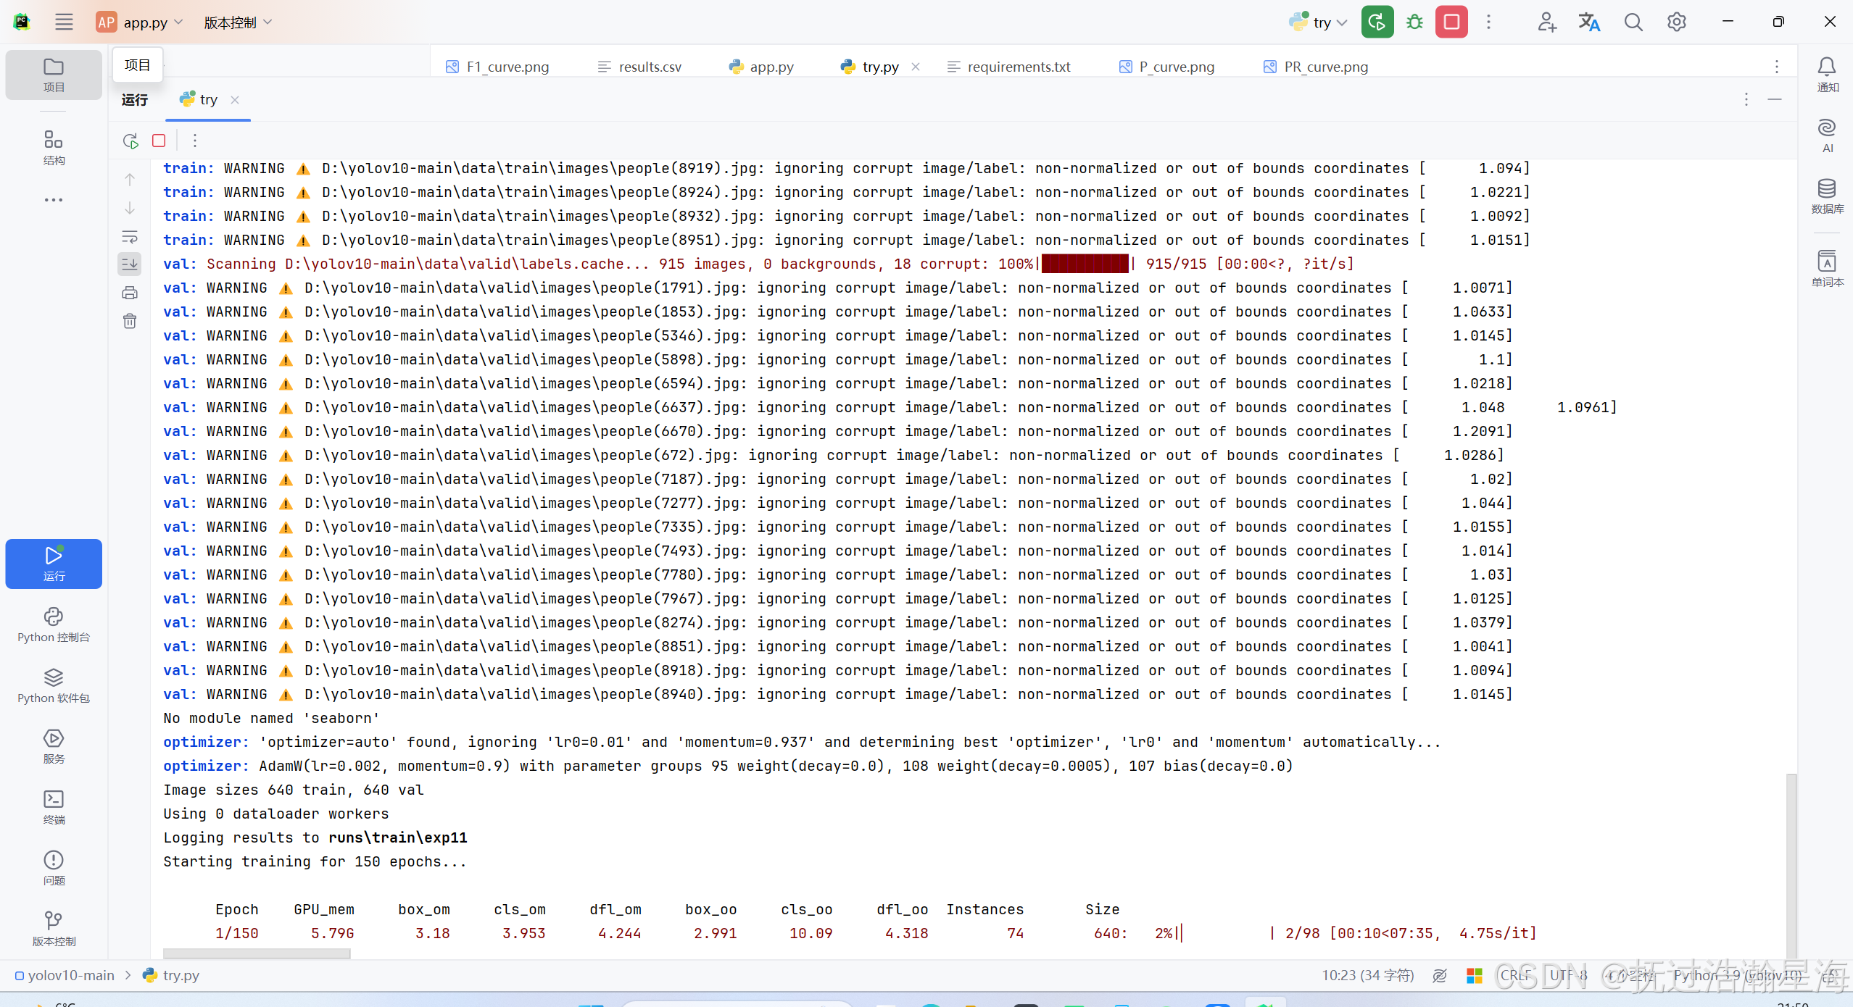Screen dimensions: 1853x1007
Task: Toggle scroll-to-end in the console
Action: coord(129,264)
